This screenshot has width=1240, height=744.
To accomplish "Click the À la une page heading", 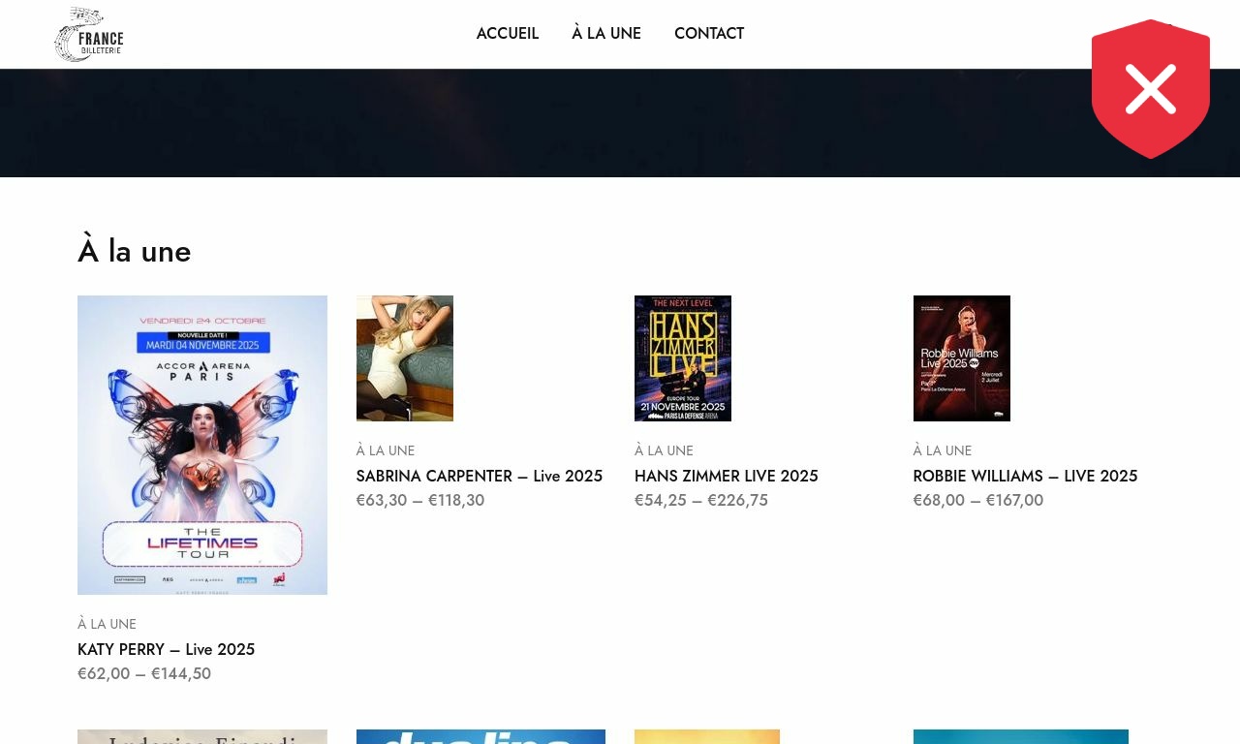I will 135,251.
